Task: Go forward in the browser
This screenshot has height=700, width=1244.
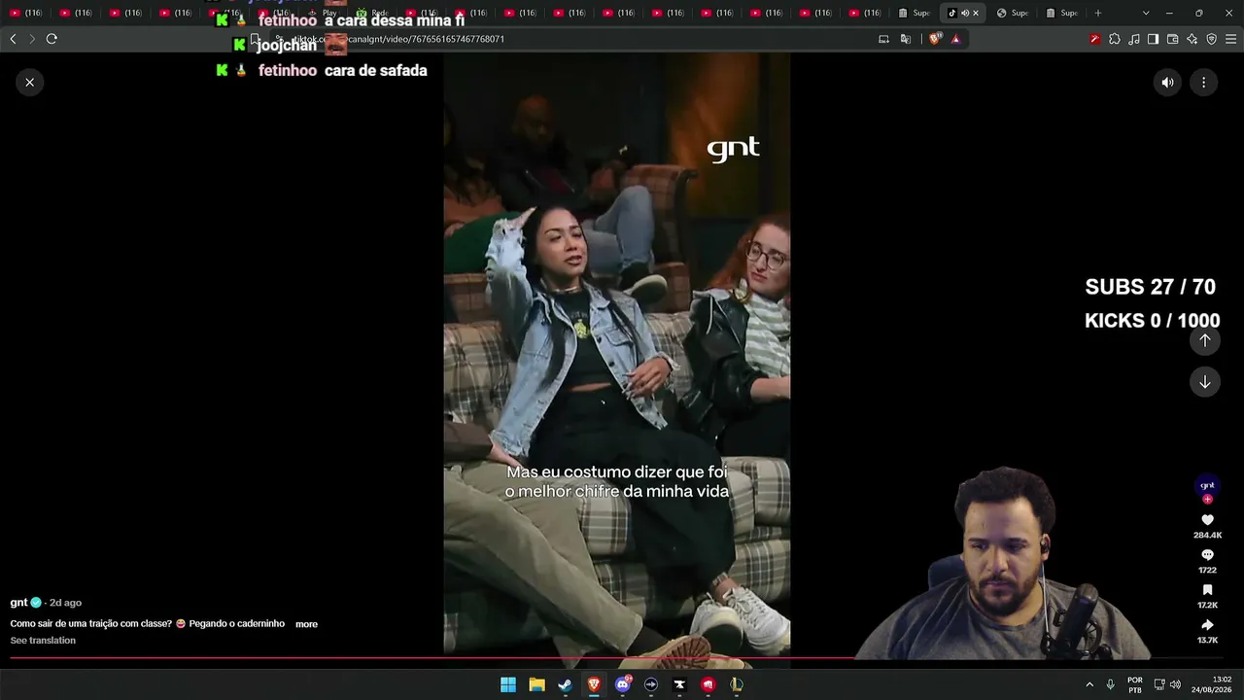Action: (32, 39)
